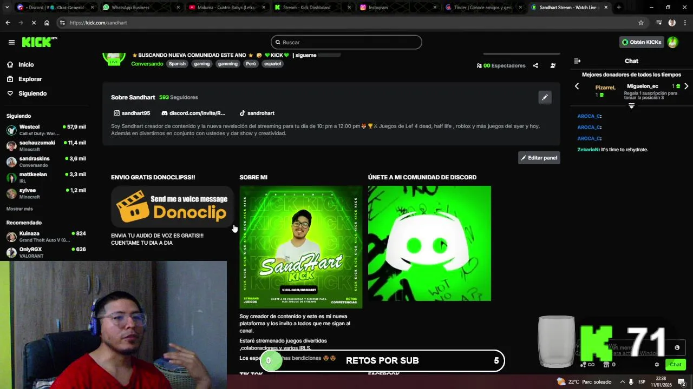Open Kuinaza recommended channel

click(x=46, y=236)
